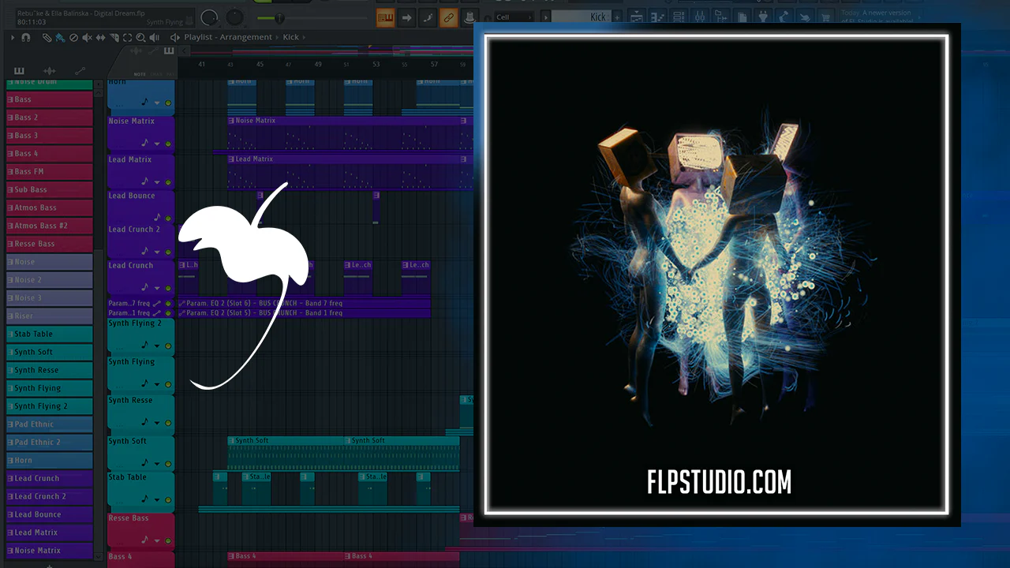
Task: Mute the Synth Flying 2 track
Action: click(x=168, y=346)
